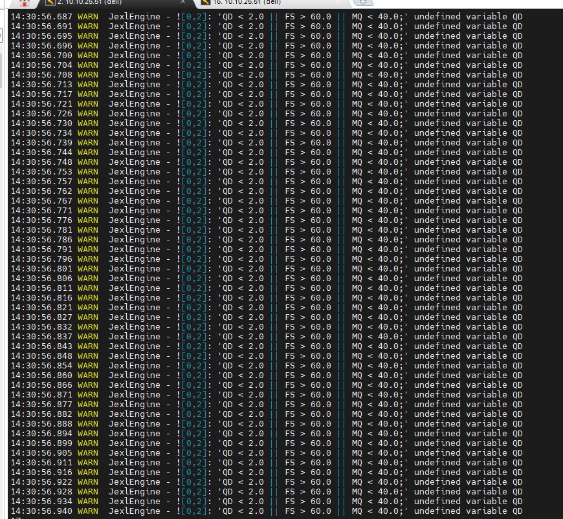Click 'undefined' on the 14:30:56.776 line
The height and width of the screenshot is (519, 563).
pyautogui.click(x=437, y=220)
